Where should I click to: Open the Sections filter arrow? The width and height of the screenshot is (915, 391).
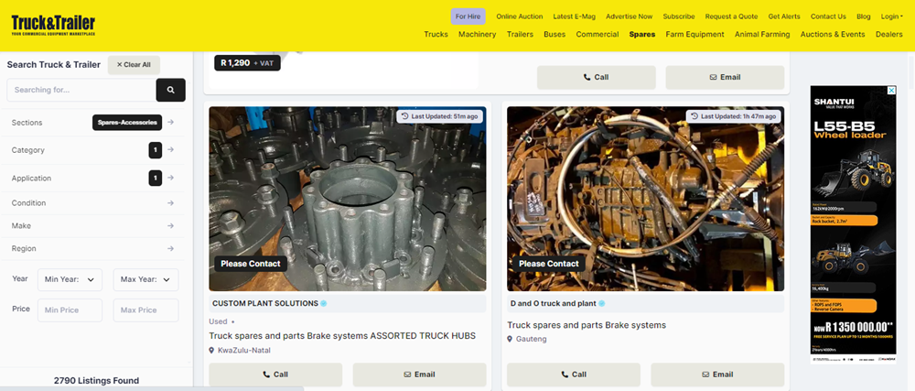click(171, 122)
